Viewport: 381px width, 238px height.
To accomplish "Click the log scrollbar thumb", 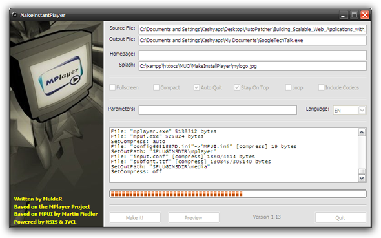I will (x=362, y=171).
